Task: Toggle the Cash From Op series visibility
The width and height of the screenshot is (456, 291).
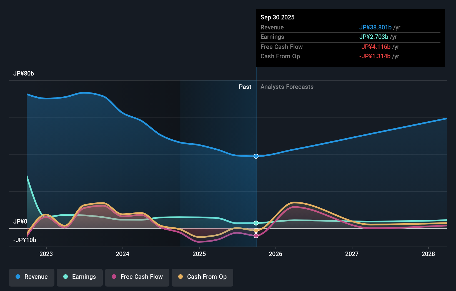Action: coord(202,277)
